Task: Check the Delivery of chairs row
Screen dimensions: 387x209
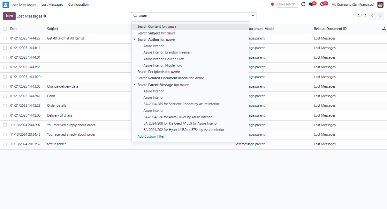Action: click(5, 115)
